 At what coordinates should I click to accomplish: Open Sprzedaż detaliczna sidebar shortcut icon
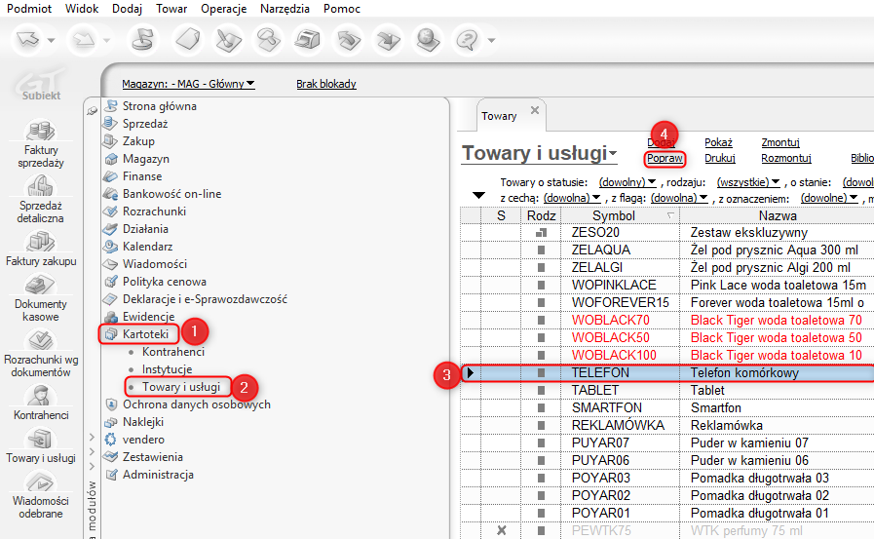tap(41, 187)
